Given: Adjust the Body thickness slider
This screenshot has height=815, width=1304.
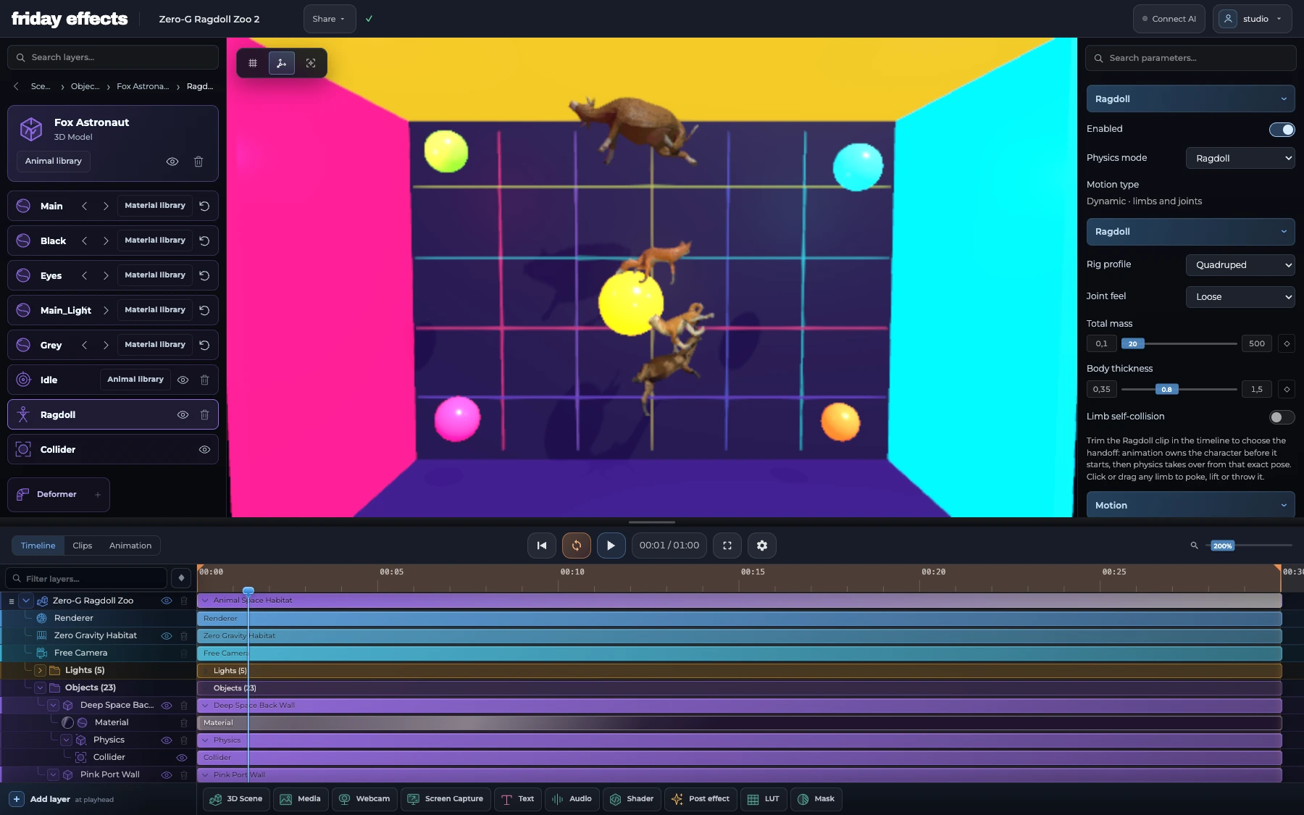Looking at the screenshot, I should [1179, 389].
